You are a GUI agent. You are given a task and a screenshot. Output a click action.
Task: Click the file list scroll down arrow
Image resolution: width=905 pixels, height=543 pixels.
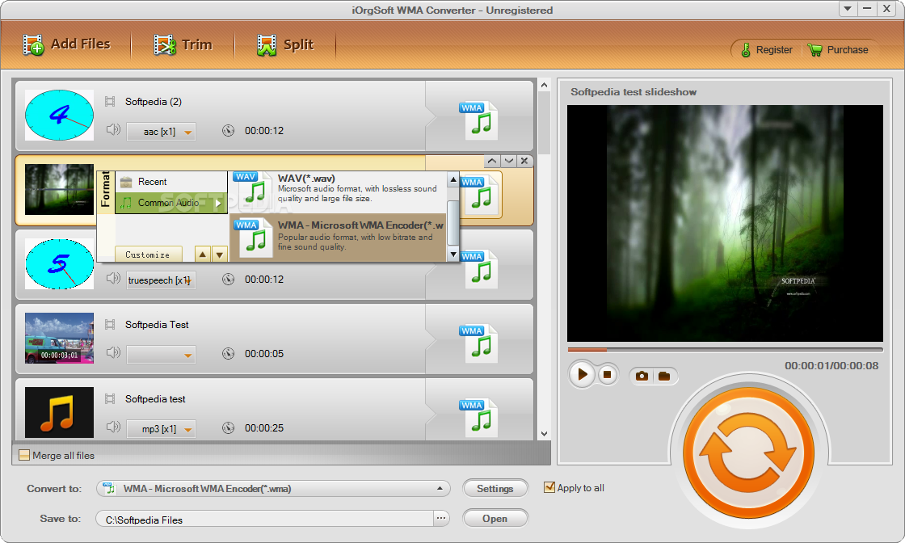coord(544,434)
